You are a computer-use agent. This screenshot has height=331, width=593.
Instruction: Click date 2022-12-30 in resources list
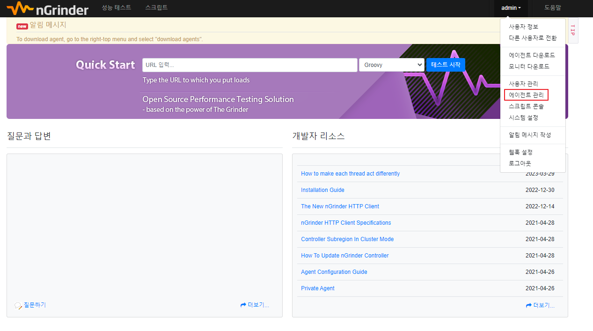click(540, 190)
